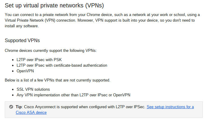Image resolution: width=209 pixels, height=123 pixels.
Task: Click the "Supported VPNs" section heading
Action: pos(22,40)
